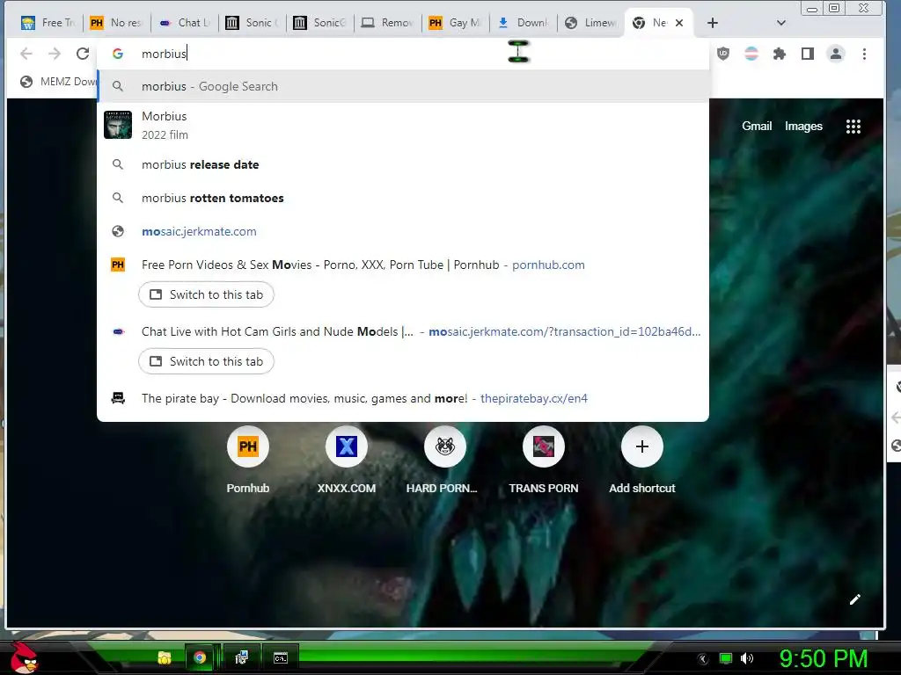The image size is (901, 675).
Task: Click search icon beside morbius release date
Action: tap(118, 164)
